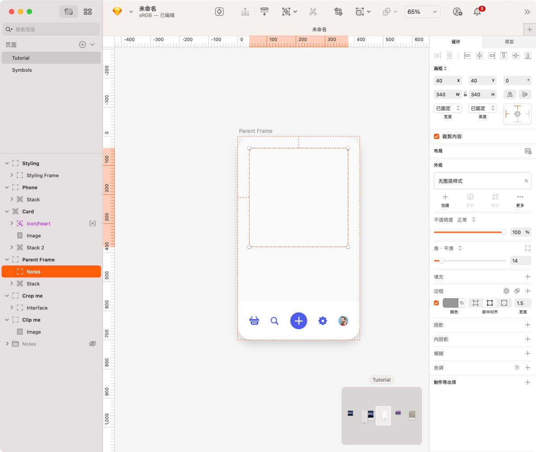Screen dimensions: 536x452
Task: Click the create style plus button
Action: 445,197
